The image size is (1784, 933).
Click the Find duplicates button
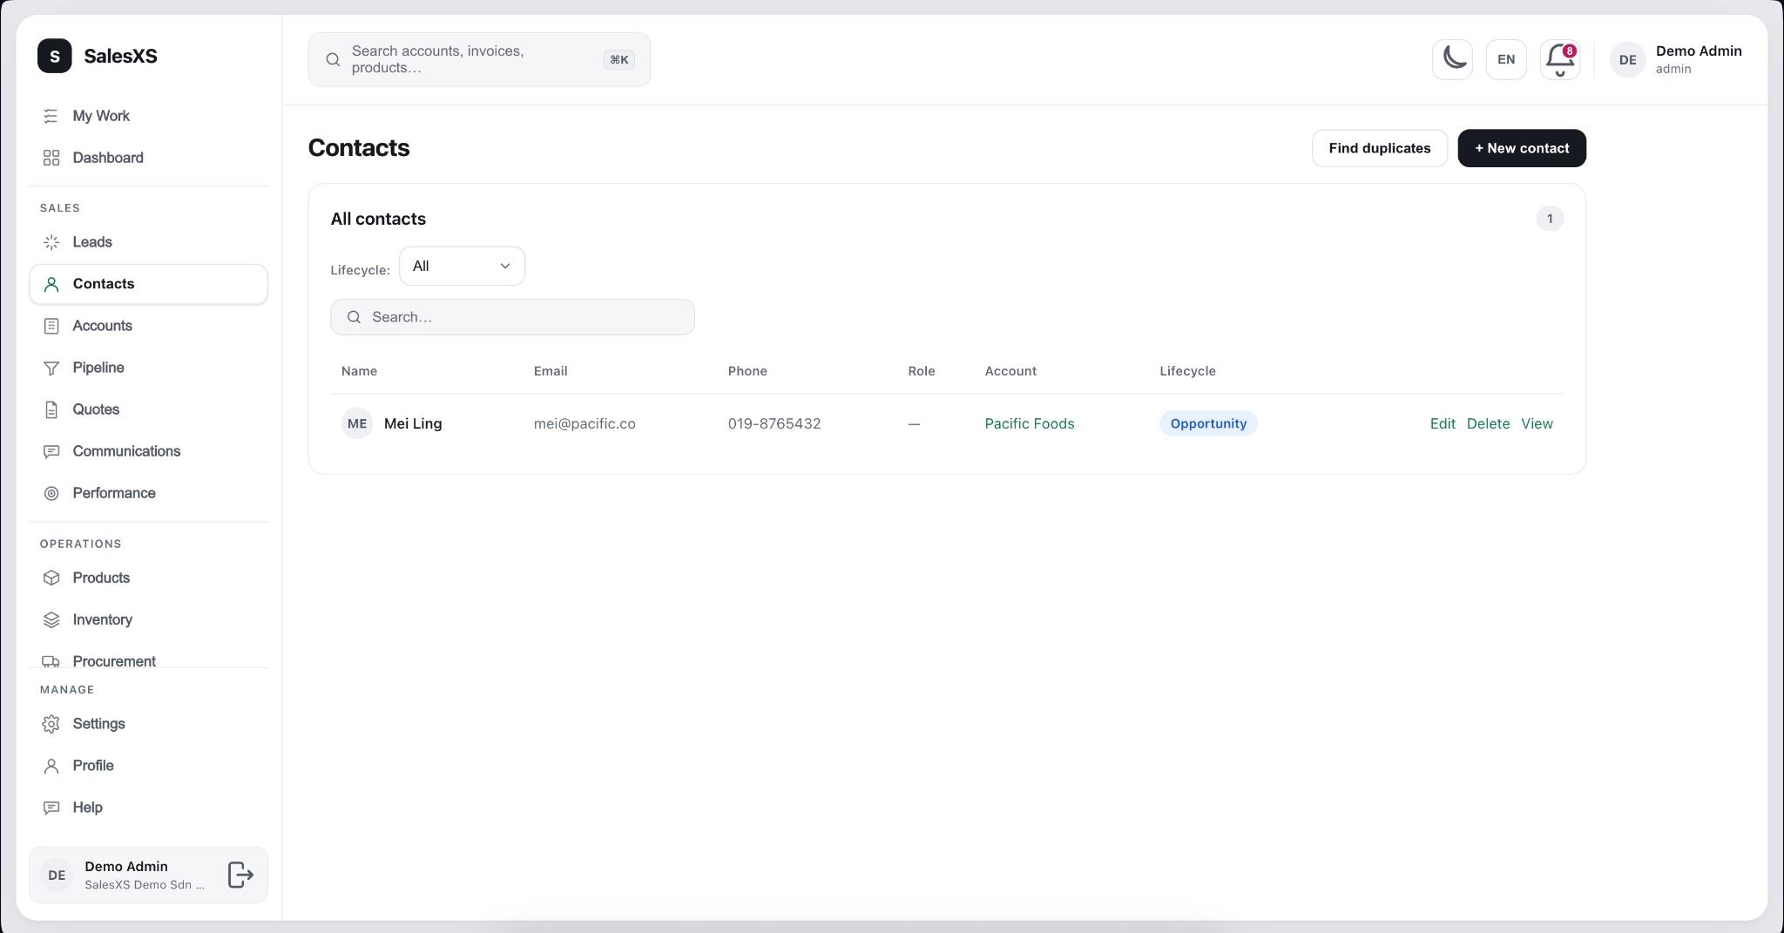1380,148
